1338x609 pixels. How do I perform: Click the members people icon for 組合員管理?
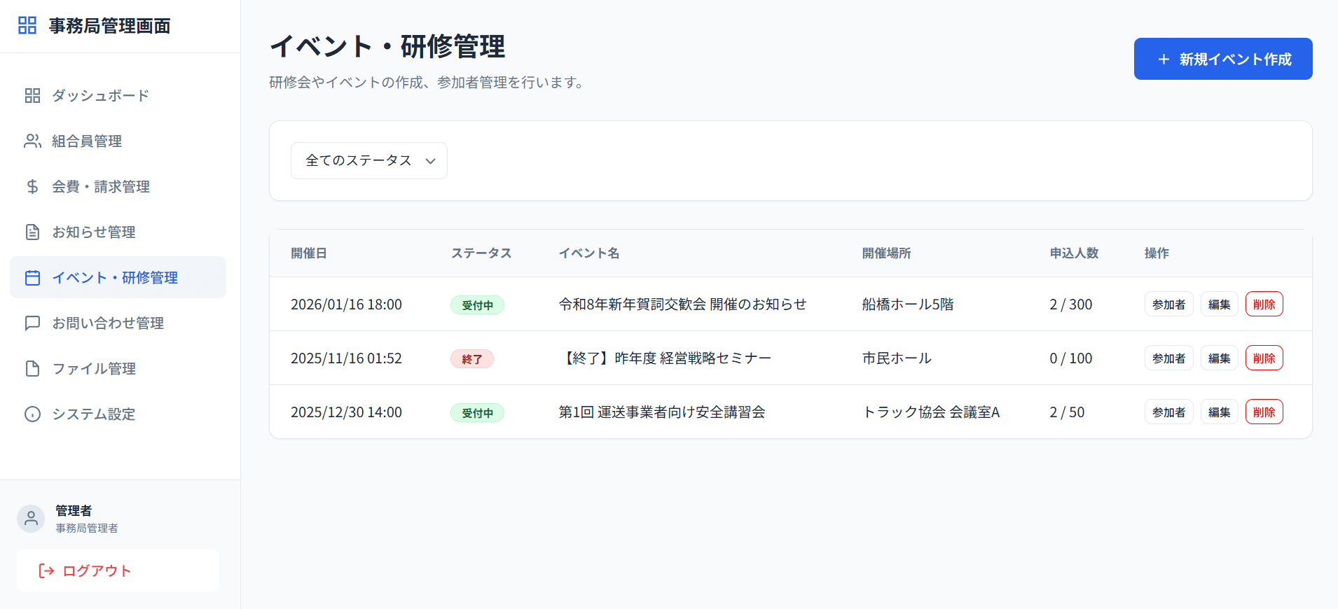(32, 141)
